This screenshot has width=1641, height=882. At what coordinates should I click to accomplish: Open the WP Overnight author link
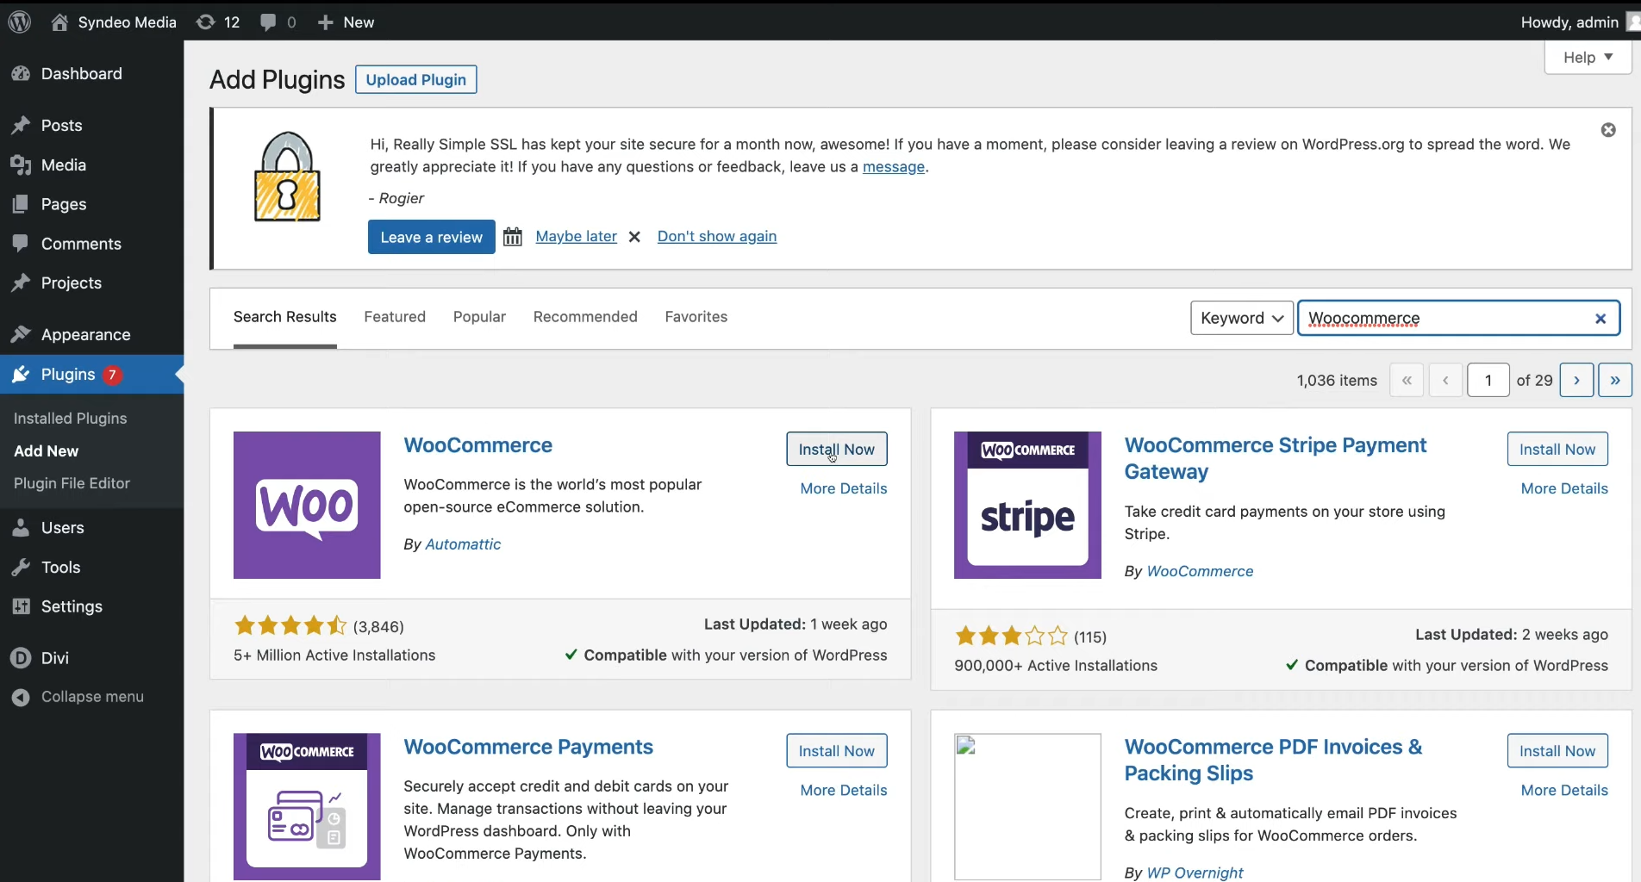1195,873
